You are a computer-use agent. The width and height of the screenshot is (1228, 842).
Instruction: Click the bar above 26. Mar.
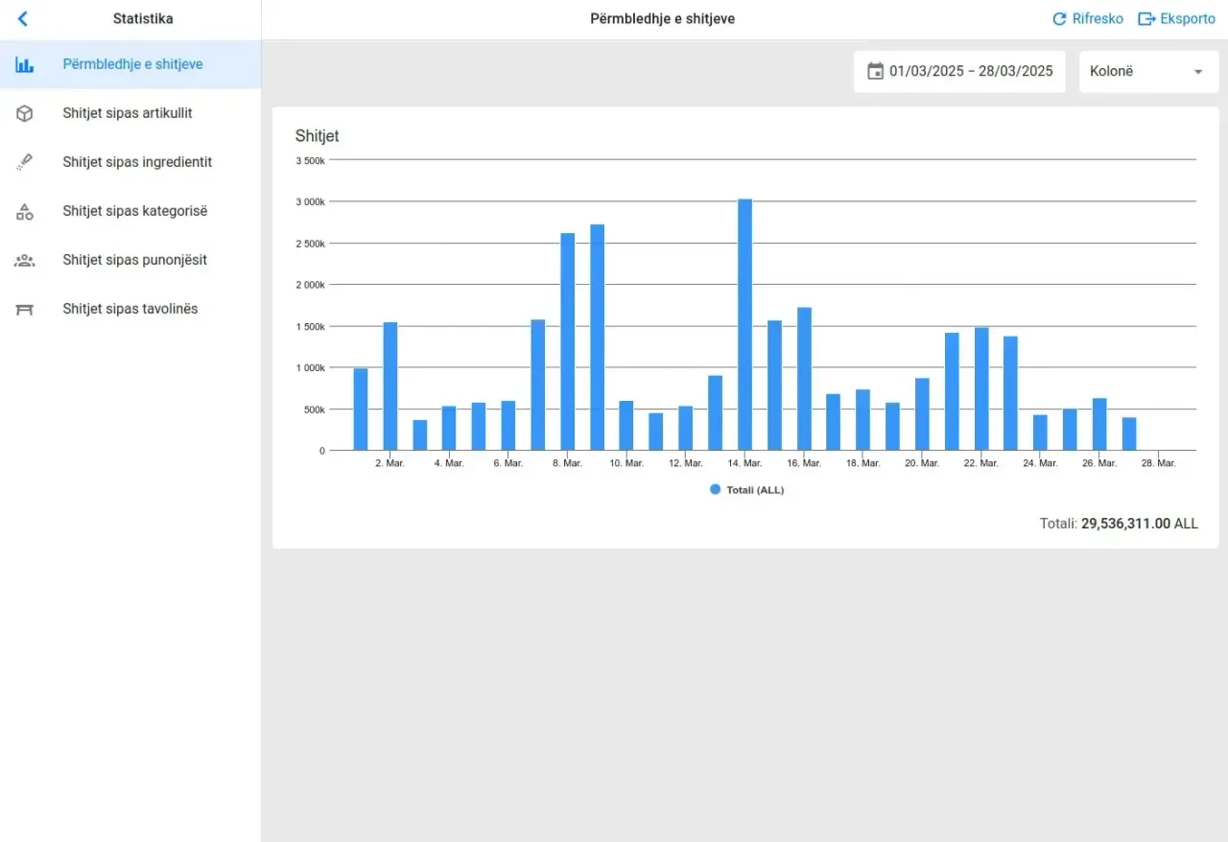pyautogui.click(x=1099, y=424)
